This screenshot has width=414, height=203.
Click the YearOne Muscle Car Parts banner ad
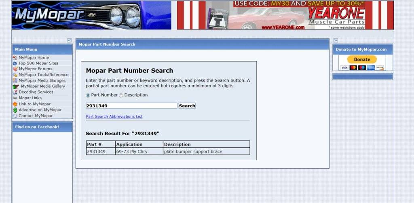pyautogui.click(x=285, y=15)
